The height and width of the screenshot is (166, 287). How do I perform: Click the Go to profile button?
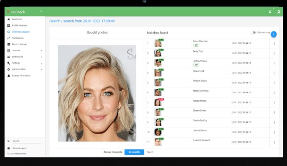click(134, 152)
